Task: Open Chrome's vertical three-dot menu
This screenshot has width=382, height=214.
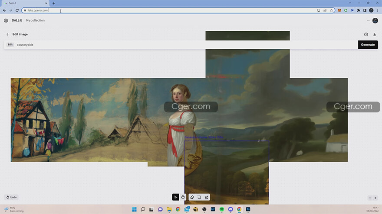Action: point(377,10)
